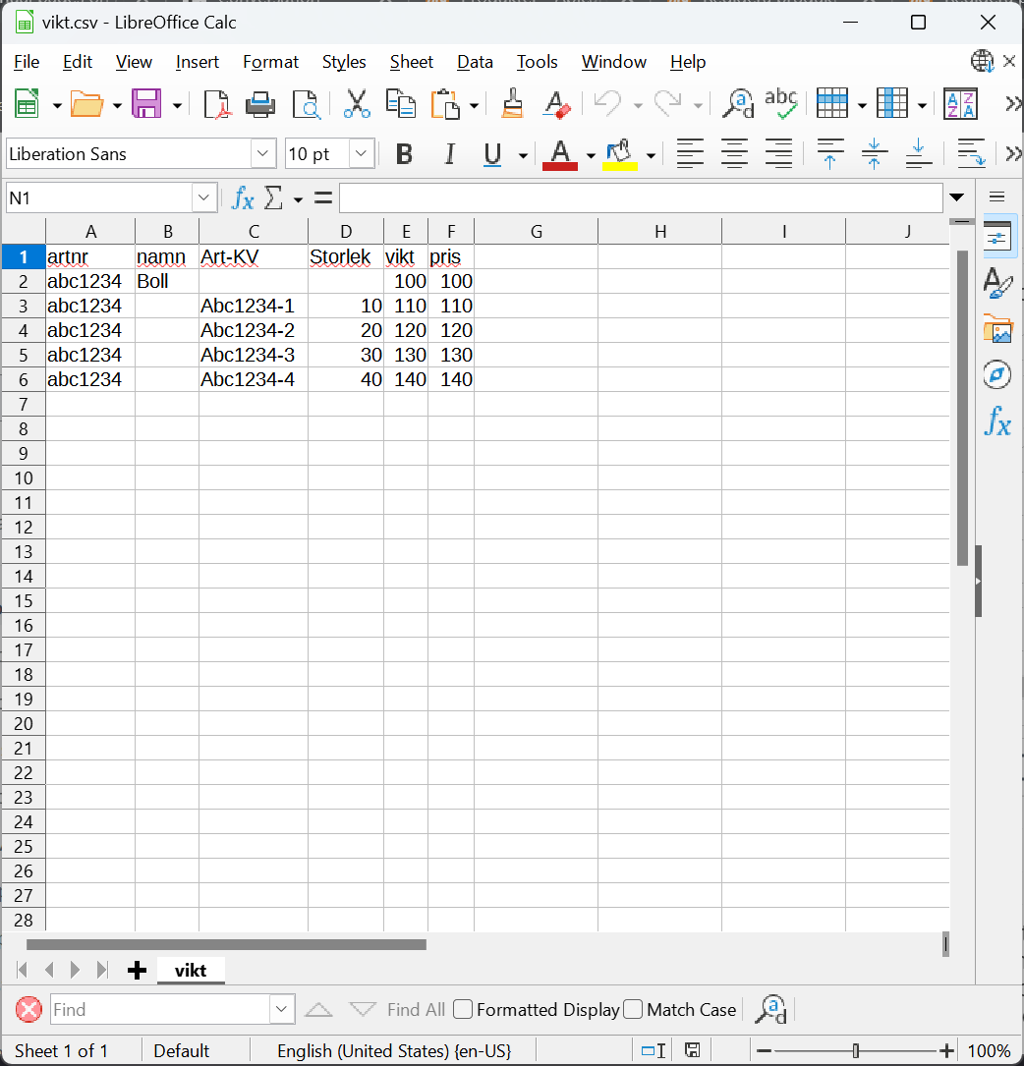Click column header D

pos(346,232)
